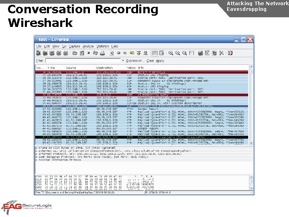Image resolution: width=289 pixels, height=217 pixels.
Task: Edit display filters toolbar icon
Action: tap(208, 53)
